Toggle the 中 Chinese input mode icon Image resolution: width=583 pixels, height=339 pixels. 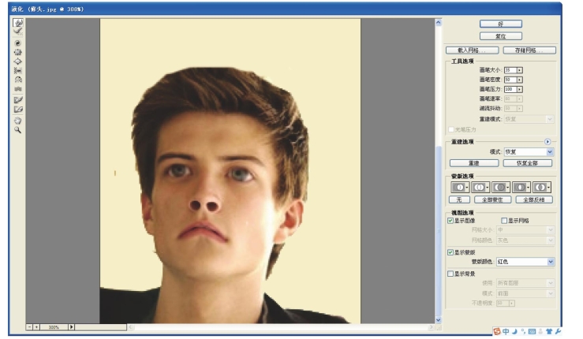coord(506,332)
